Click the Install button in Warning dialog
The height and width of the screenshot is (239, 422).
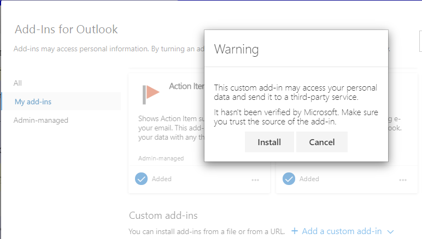click(x=269, y=142)
